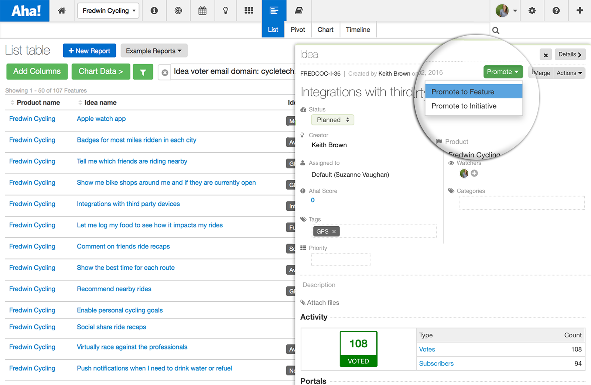Open the Ideas lightbulb section
Image resolution: width=591 pixels, height=385 pixels.
click(x=225, y=11)
